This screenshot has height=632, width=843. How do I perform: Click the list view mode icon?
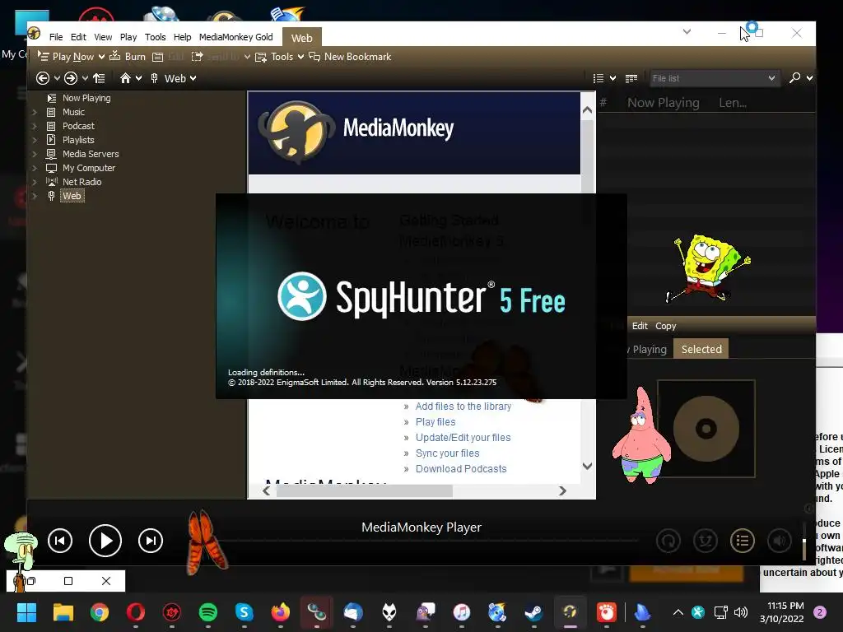point(598,78)
